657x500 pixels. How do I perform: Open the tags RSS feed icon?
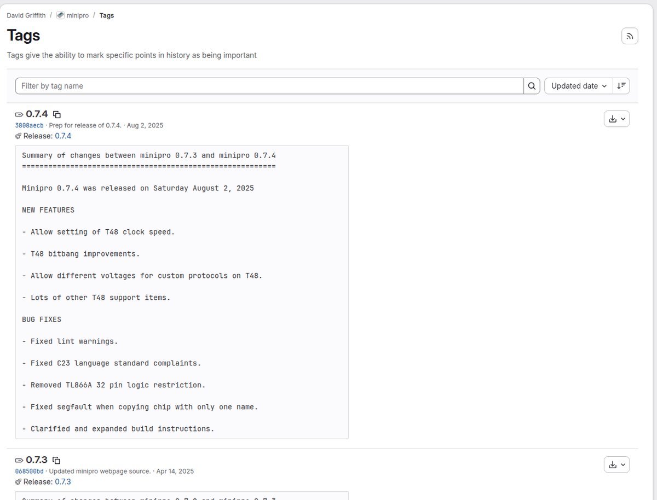630,36
